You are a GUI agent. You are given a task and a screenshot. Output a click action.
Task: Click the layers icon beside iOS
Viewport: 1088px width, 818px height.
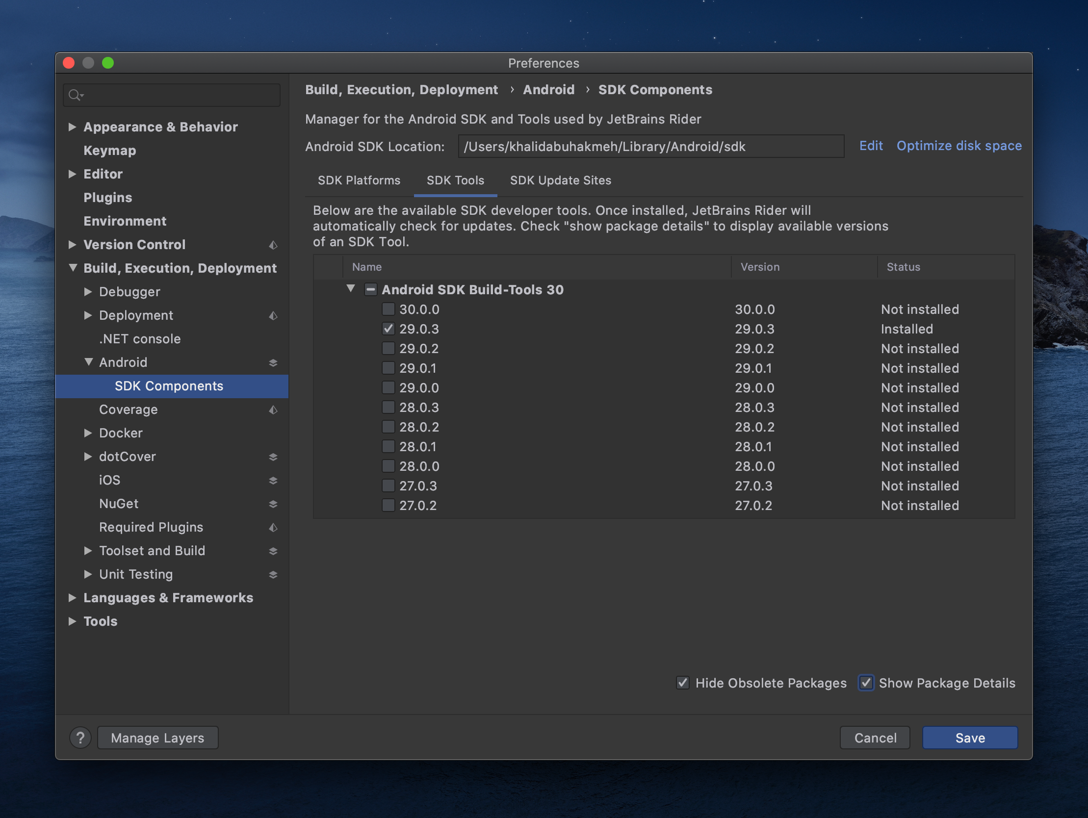point(274,481)
